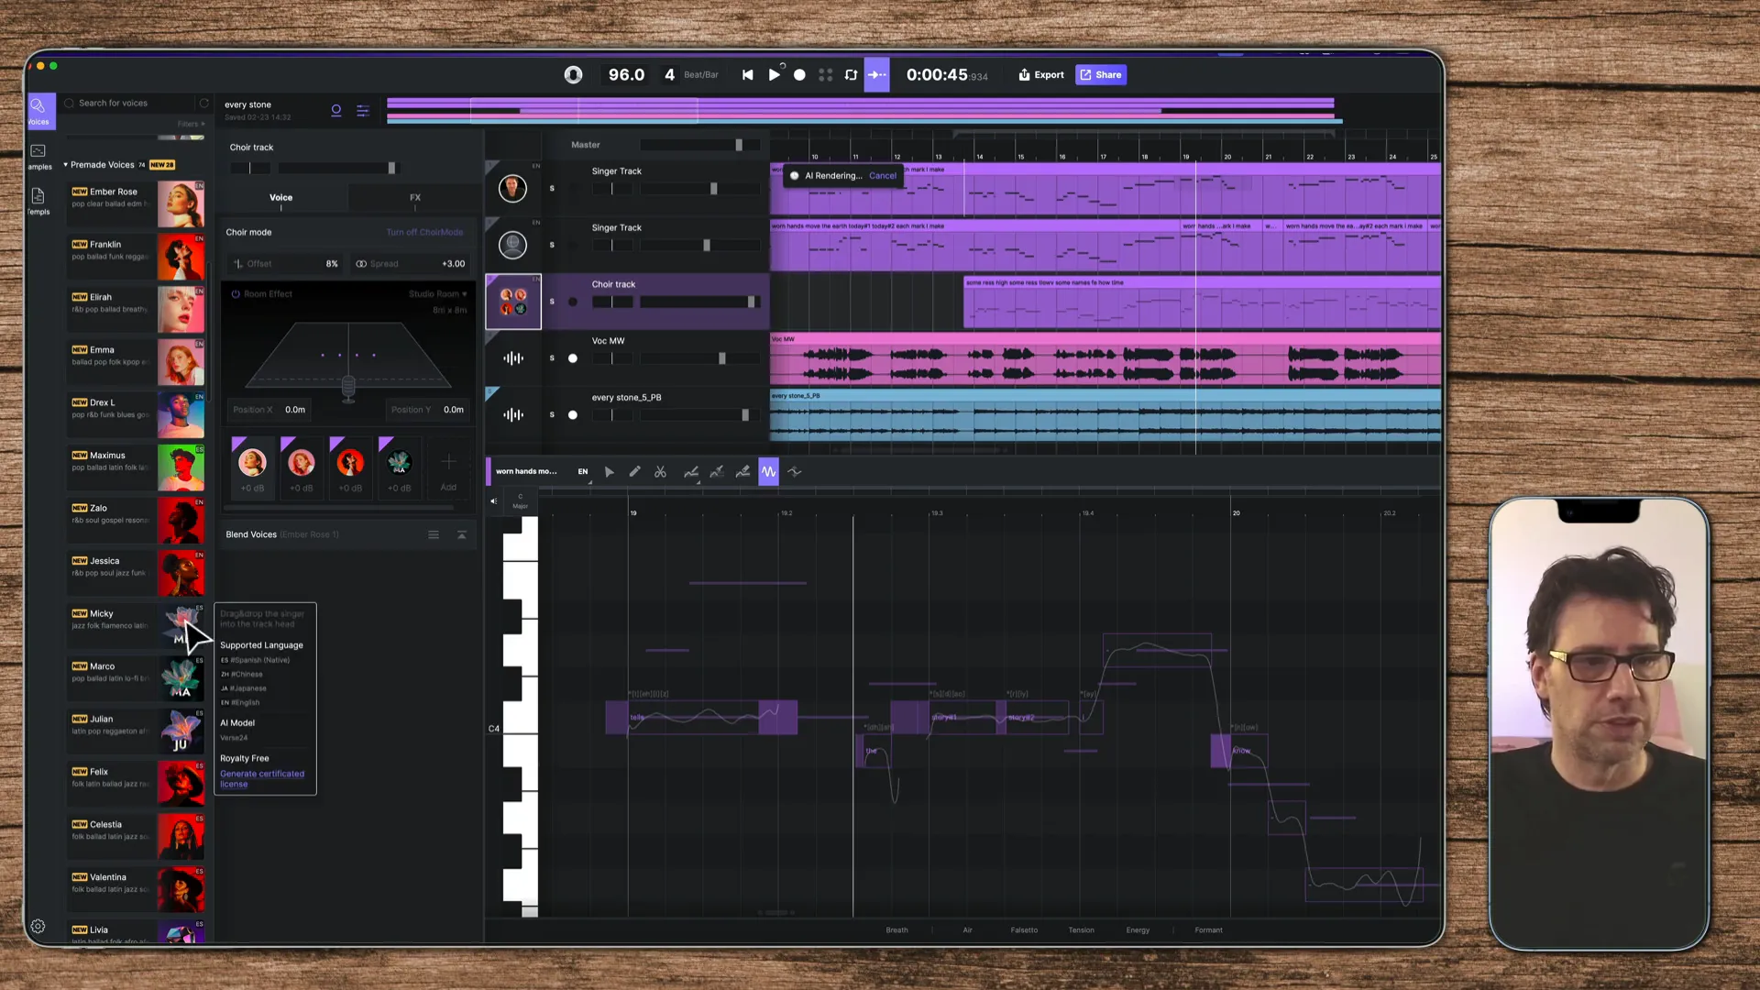Viewport: 1760px width, 990px height.
Task: Cancel the AI Rendering process
Action: pyautogui.click(x=882, y=176)
